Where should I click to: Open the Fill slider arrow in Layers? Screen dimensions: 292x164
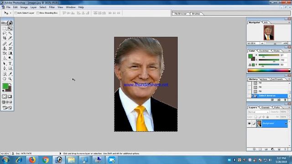(x=288, y=117)
